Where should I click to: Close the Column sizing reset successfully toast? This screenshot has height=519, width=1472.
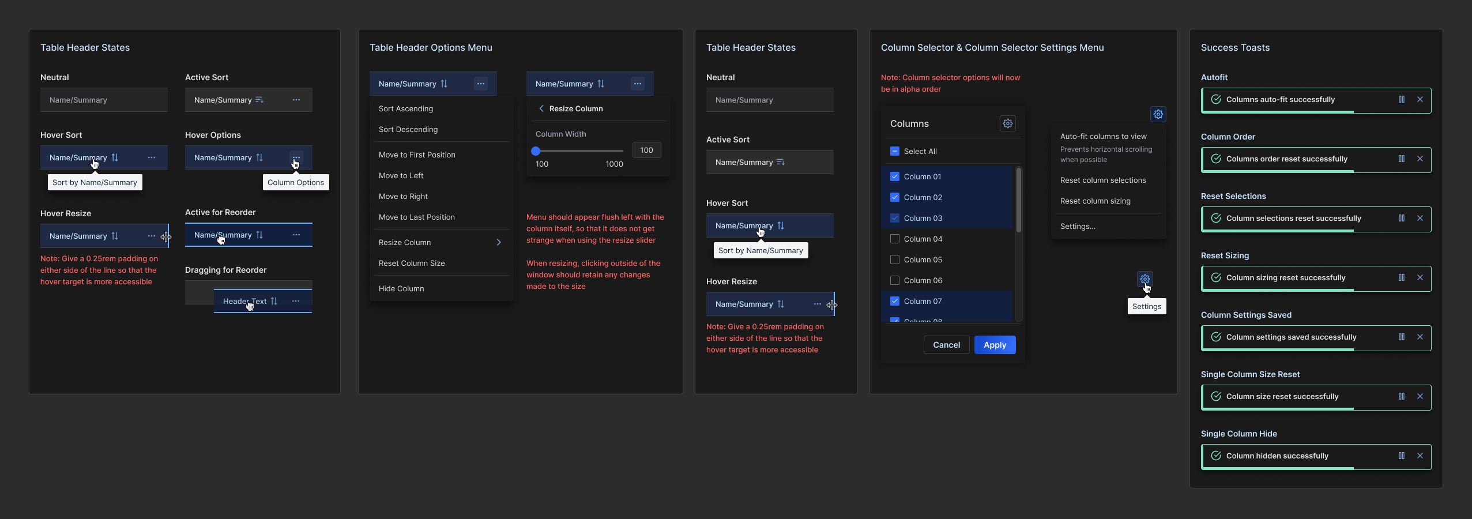(x=1420, y=278)
